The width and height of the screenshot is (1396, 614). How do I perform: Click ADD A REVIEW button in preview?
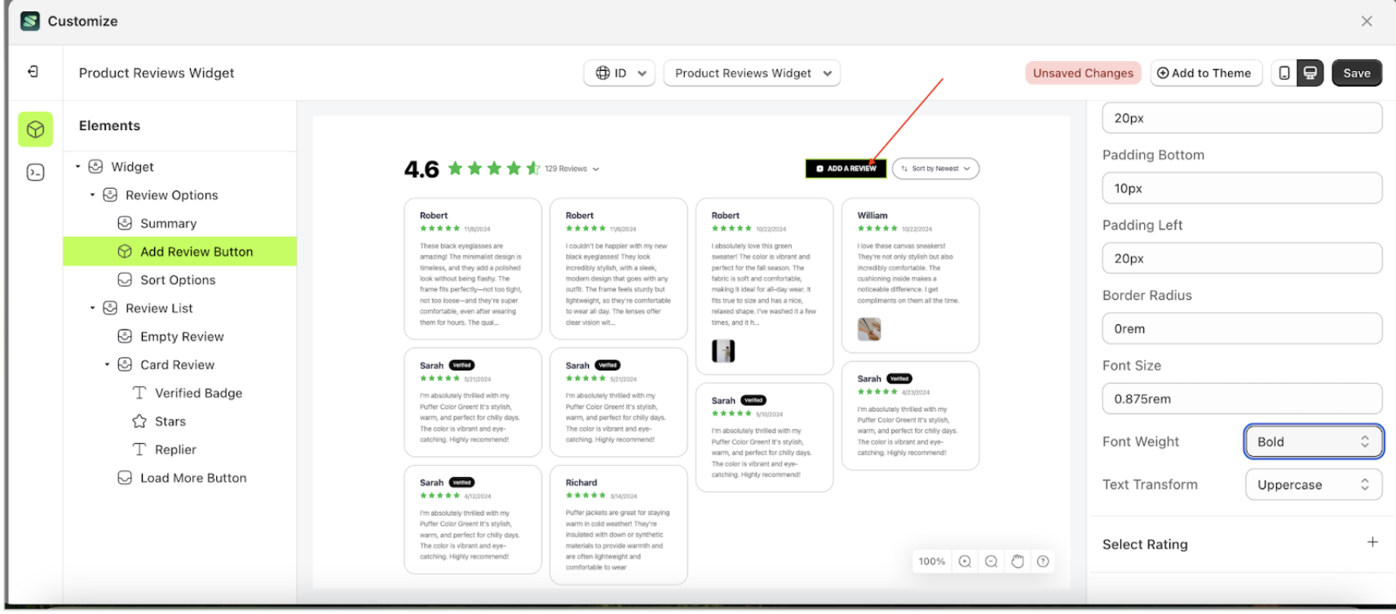pos(846,169)
